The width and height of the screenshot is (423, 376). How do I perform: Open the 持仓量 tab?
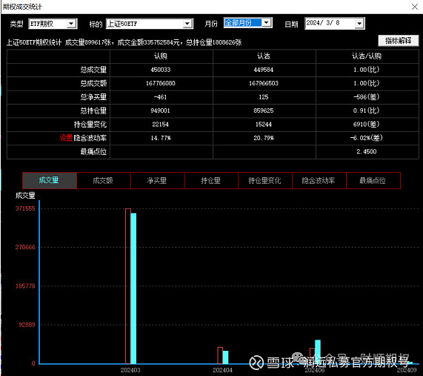[212, 180]
